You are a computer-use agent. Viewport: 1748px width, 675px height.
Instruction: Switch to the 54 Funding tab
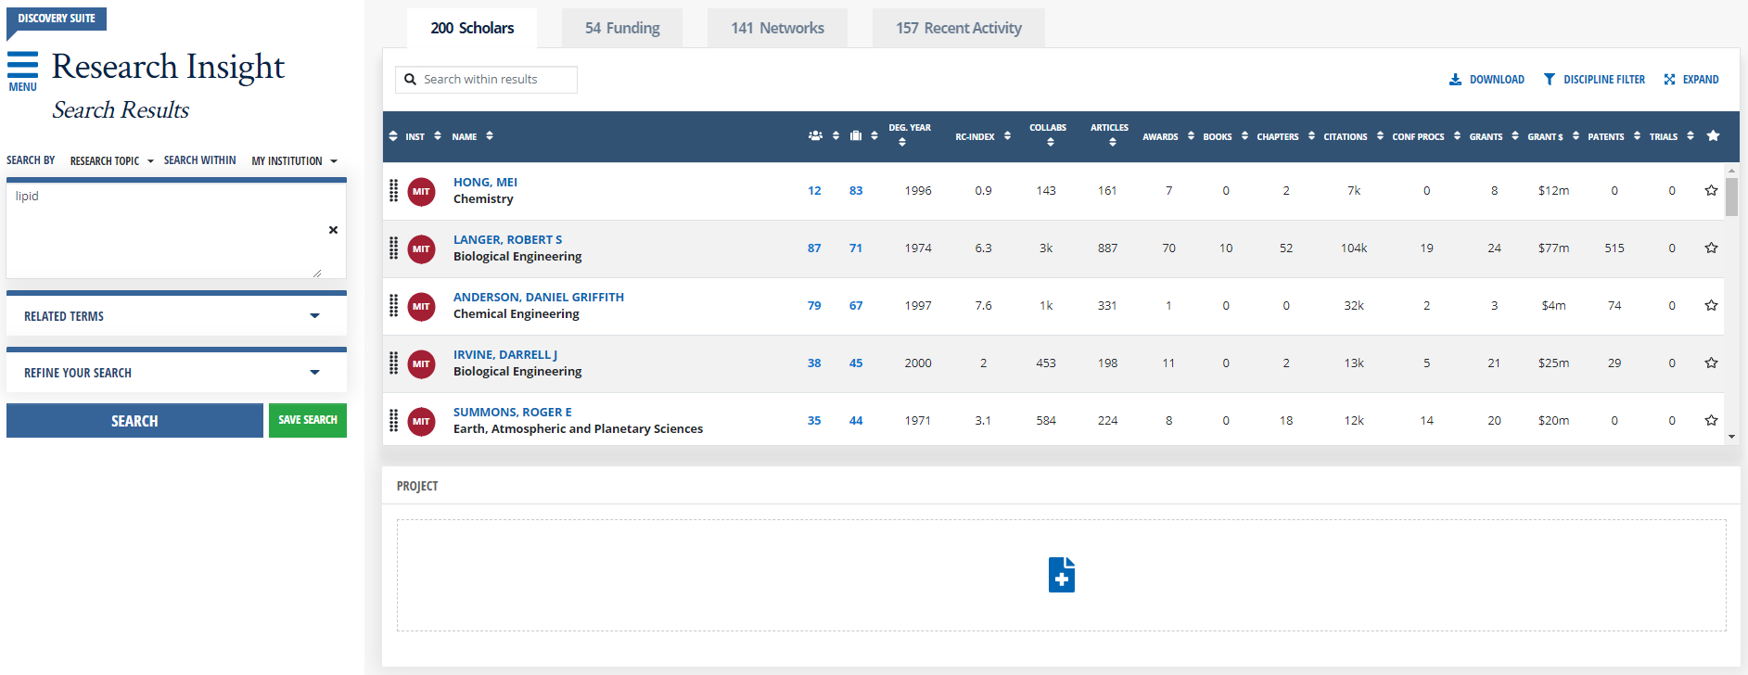pos(622,28)
